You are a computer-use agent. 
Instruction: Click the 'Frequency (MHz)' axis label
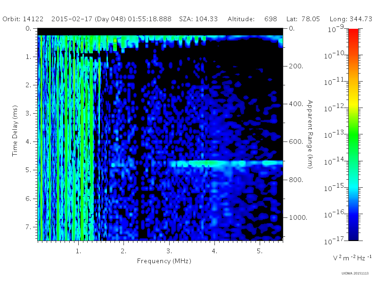tap(164, 261)
